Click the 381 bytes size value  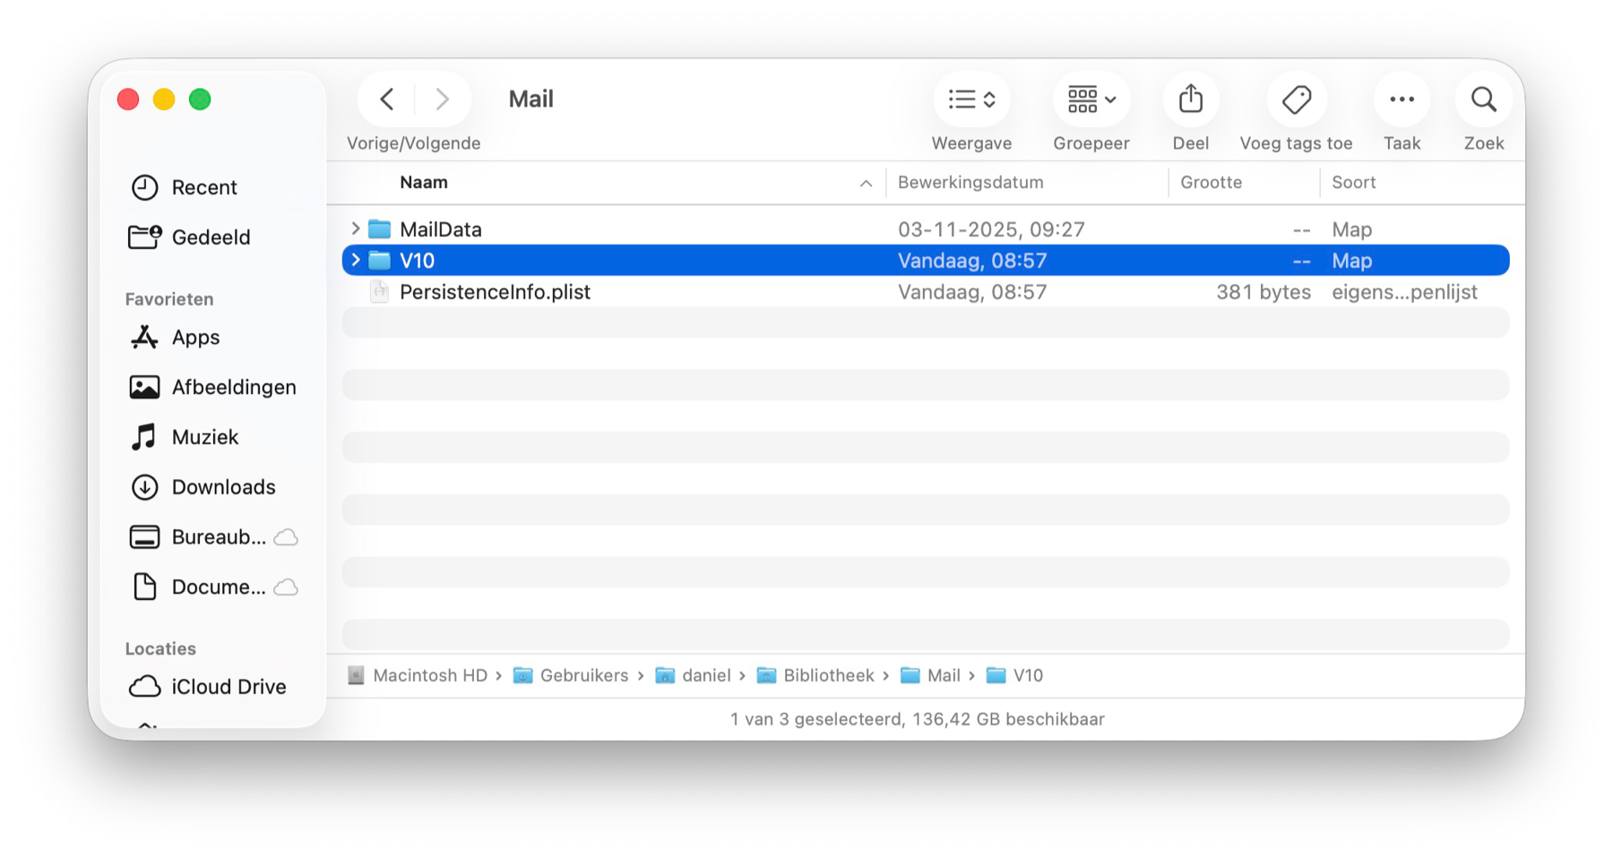[1264, 292]
